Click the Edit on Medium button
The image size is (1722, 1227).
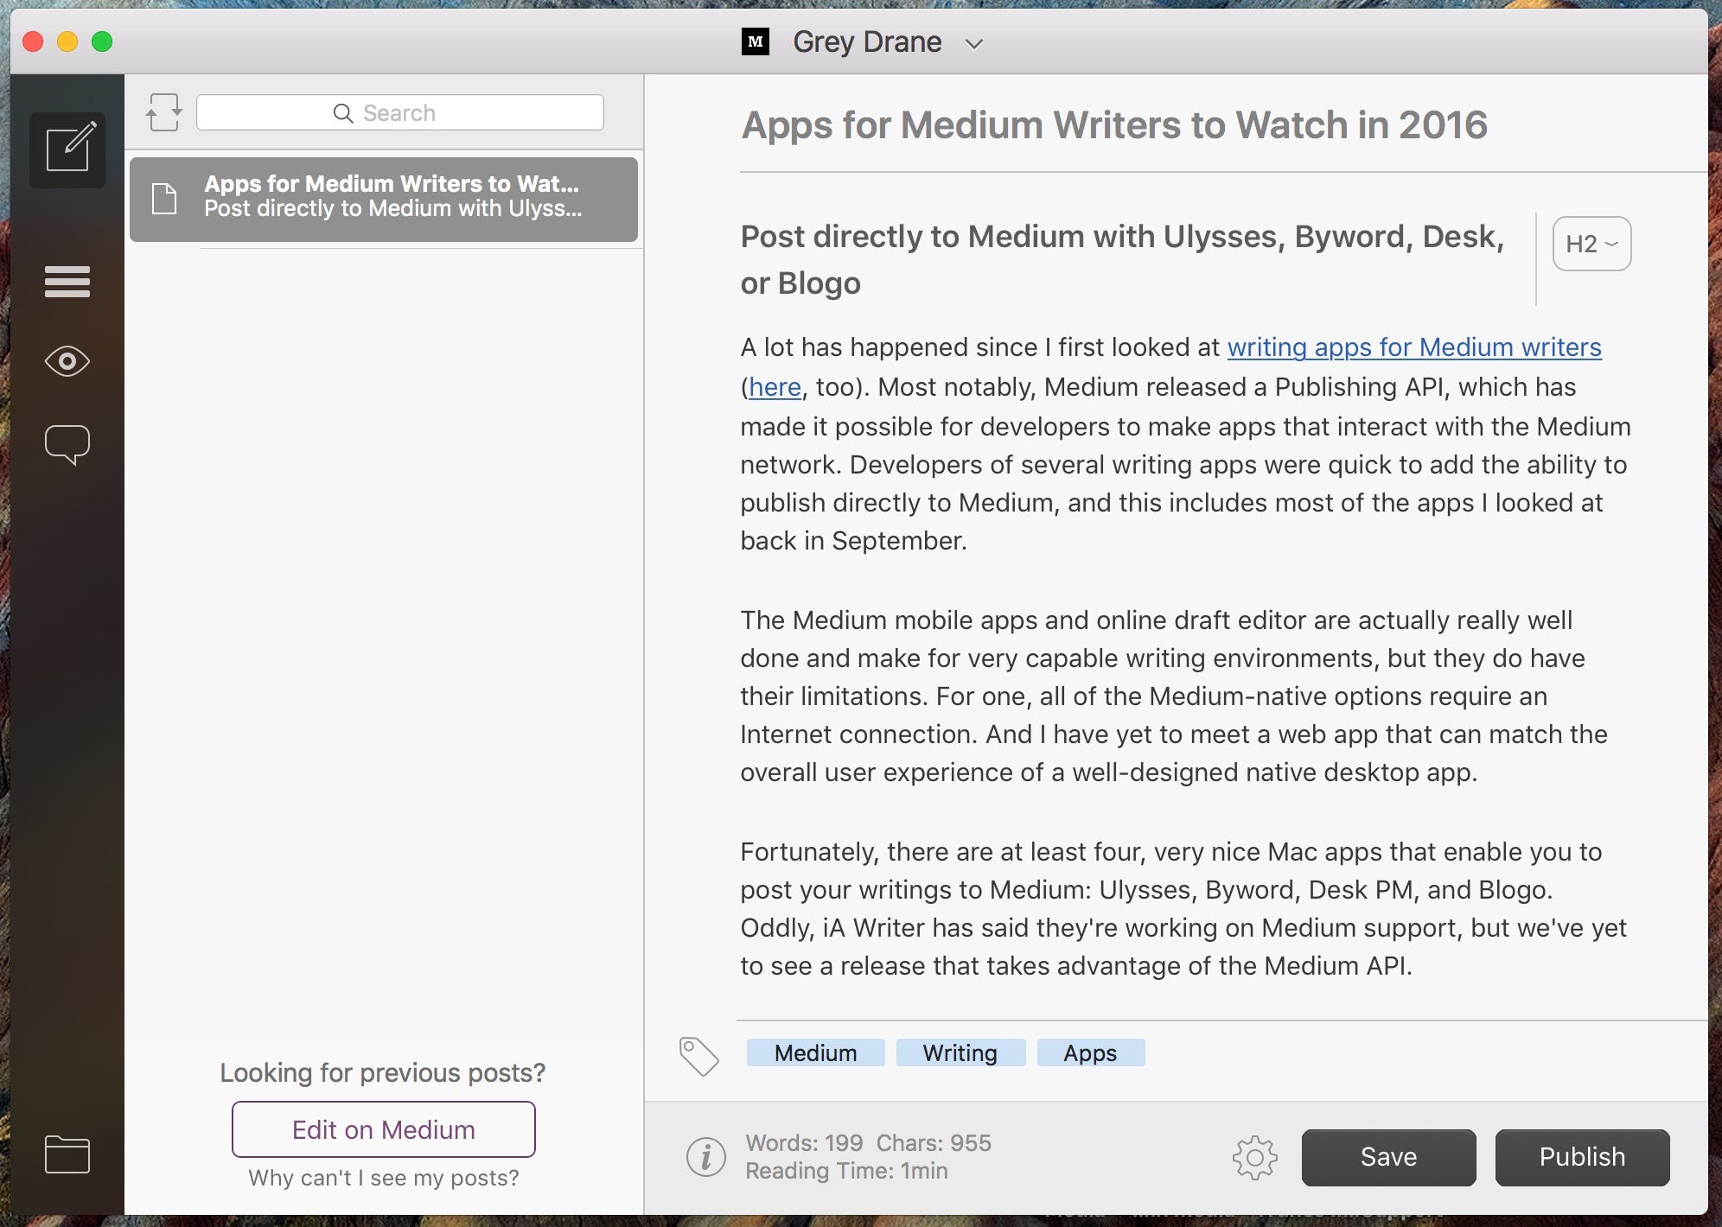(383, 1129)
